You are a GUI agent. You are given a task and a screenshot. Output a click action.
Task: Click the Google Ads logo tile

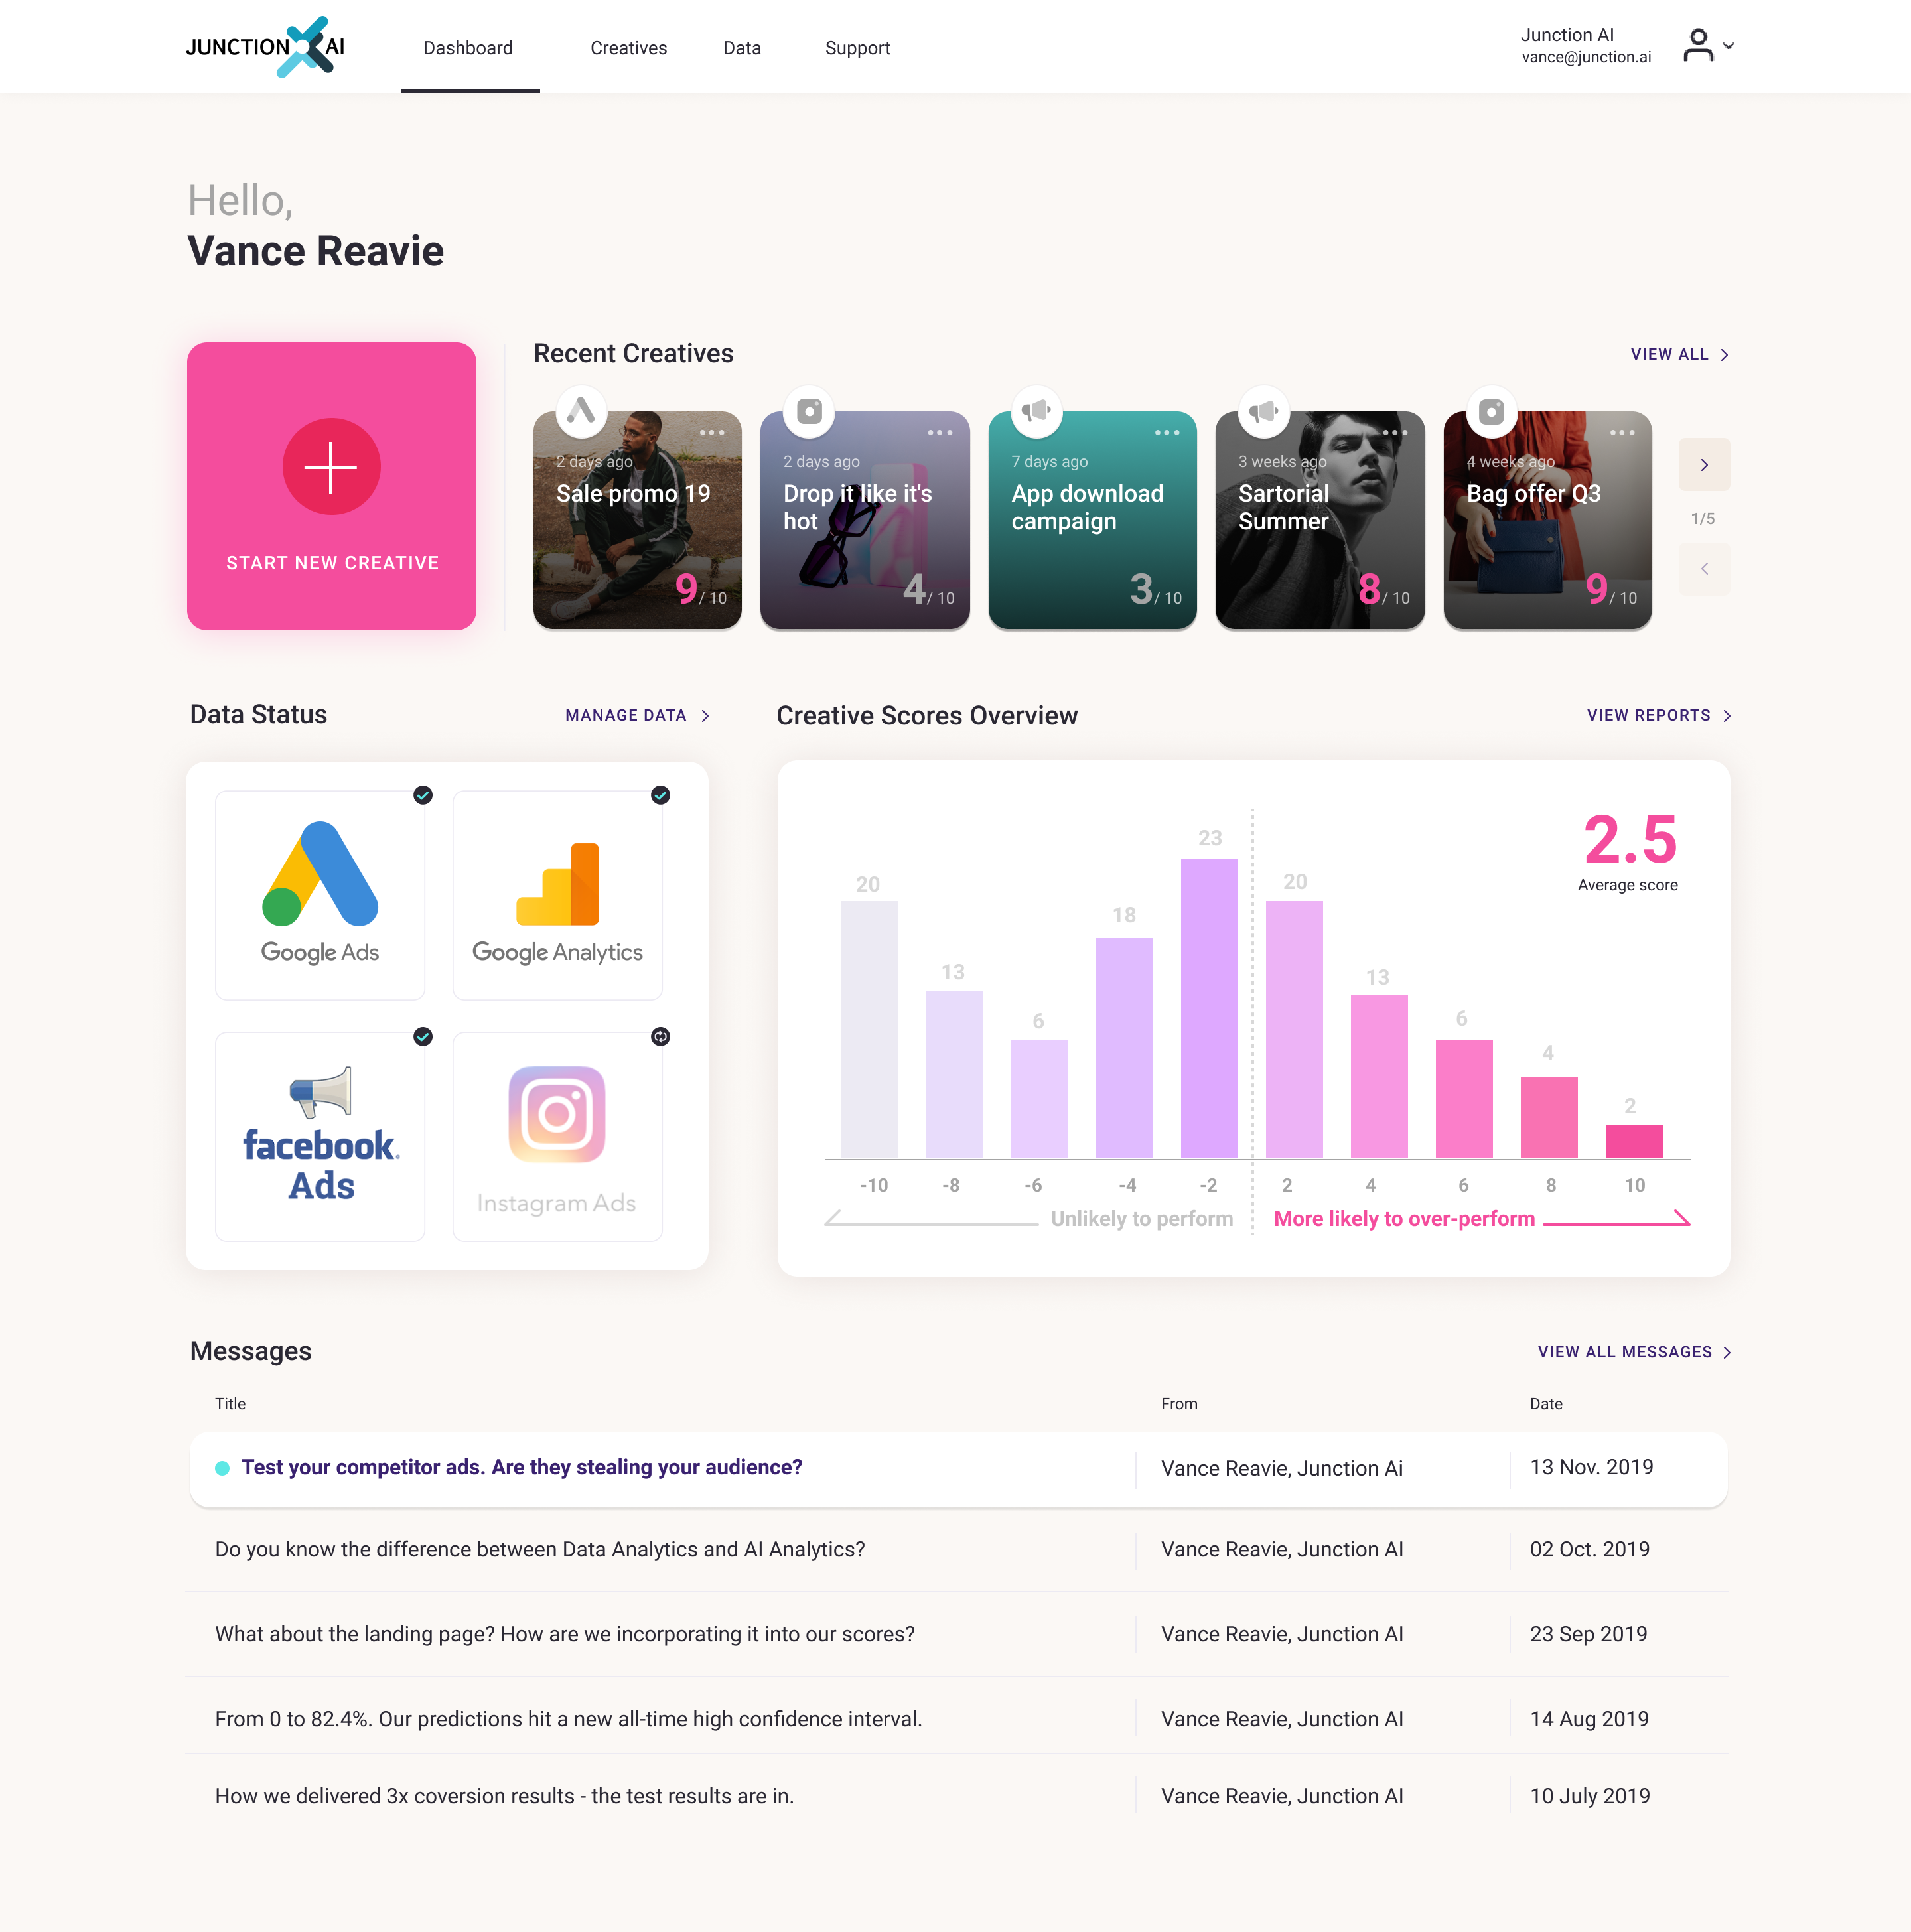tap(320, 895)
